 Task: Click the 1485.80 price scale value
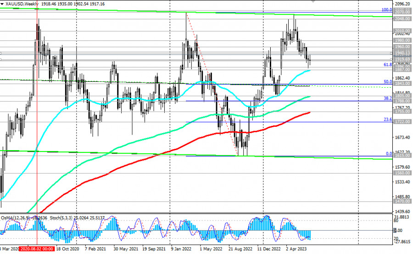coord(402,197)
